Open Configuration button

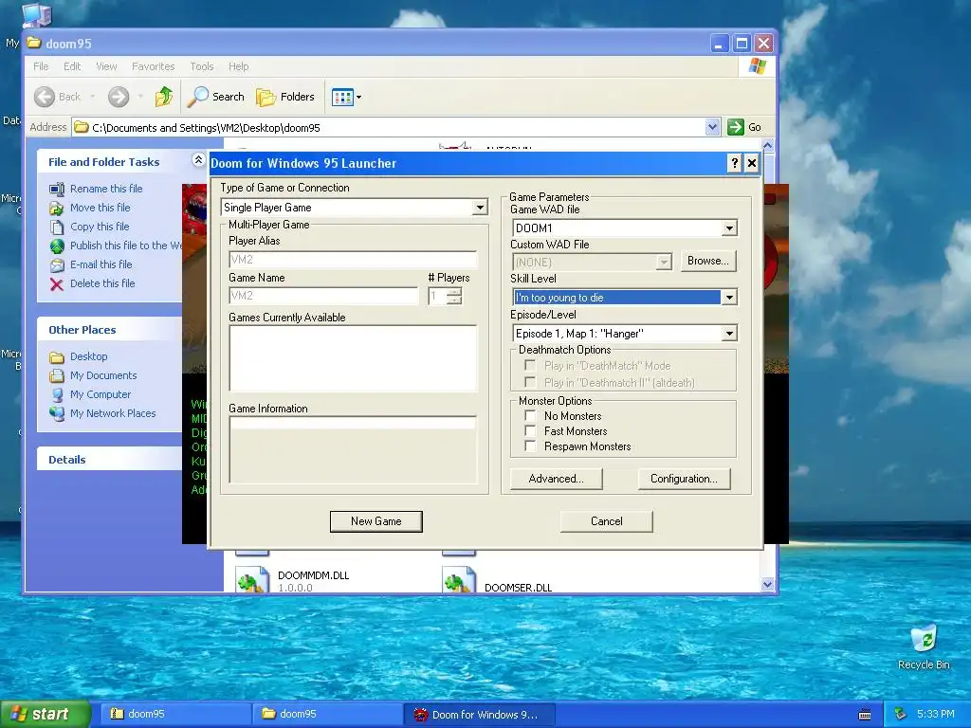coord(684,479)
